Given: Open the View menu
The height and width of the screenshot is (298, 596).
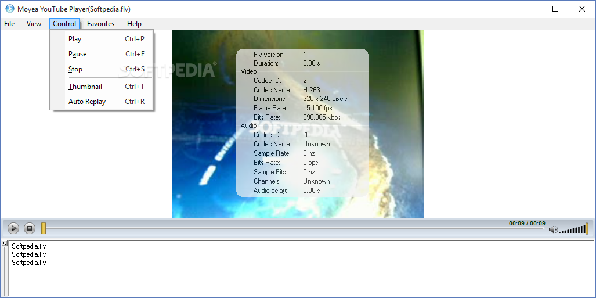Looking at the screenshot, I should (x=34, y=24).
